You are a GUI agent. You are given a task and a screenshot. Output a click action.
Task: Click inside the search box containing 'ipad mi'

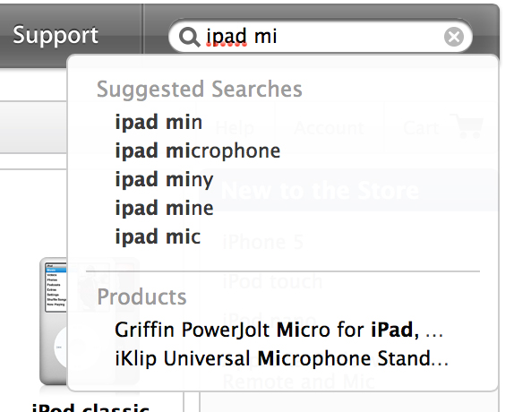[321, 36]
